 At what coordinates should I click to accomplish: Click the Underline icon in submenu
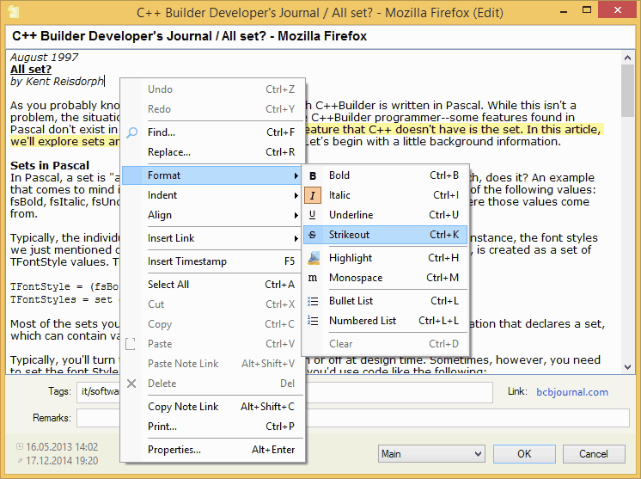[x=312, y=215]
